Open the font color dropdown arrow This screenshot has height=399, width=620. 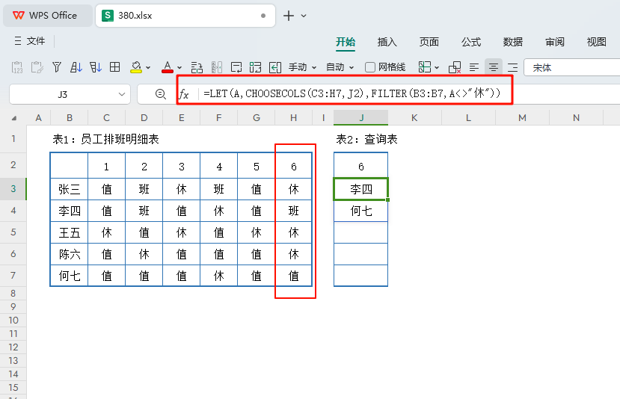click(179, 68)
